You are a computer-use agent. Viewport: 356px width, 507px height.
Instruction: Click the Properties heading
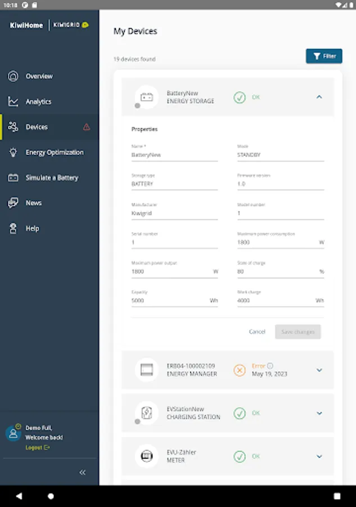(x=145, y=130)
